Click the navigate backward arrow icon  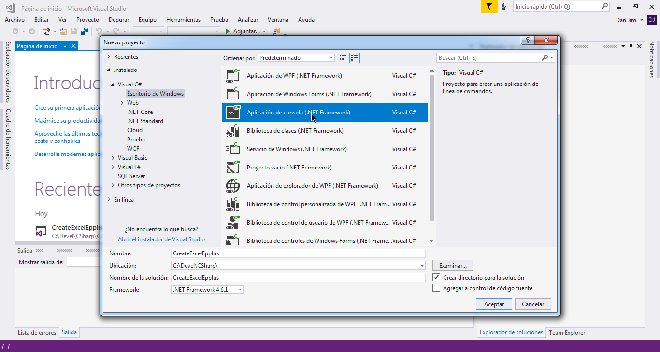tap(15, 31)
